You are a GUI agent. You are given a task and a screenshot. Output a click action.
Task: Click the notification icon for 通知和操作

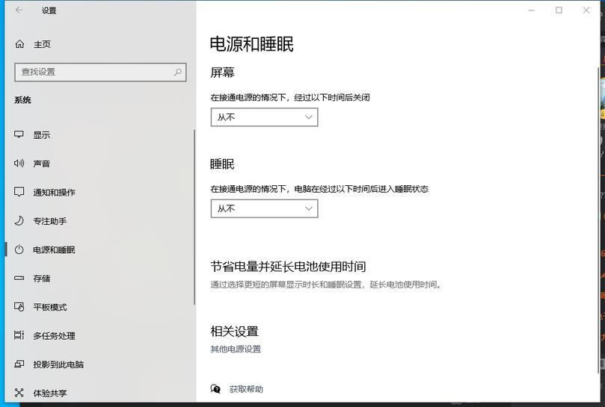19,192
